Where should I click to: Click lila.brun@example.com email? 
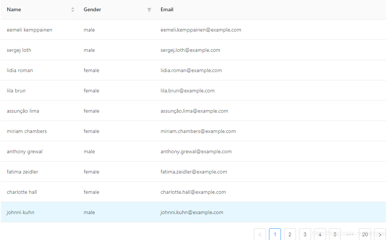(188, 91)
